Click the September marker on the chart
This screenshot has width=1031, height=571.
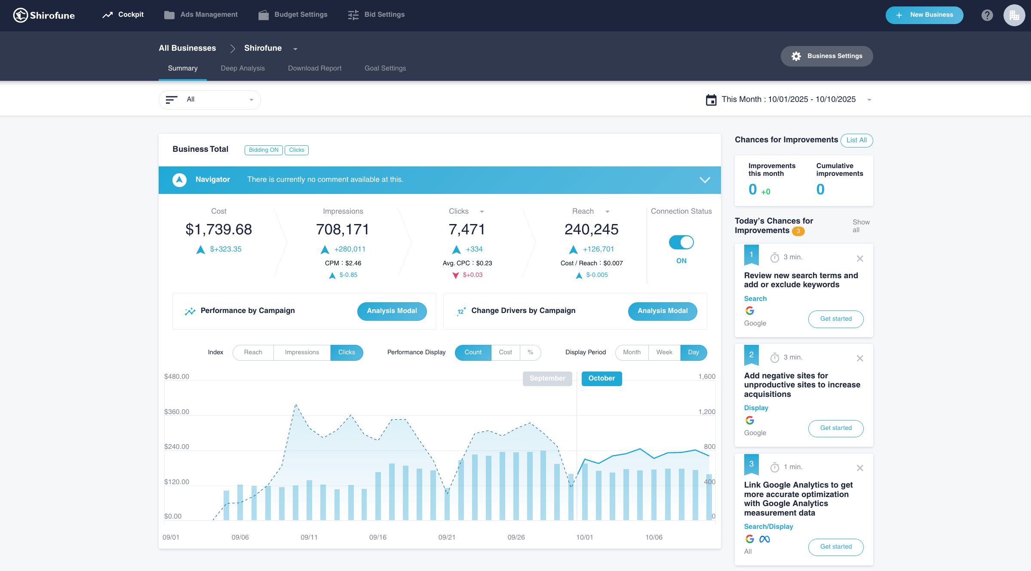click(x=547, y=378)
